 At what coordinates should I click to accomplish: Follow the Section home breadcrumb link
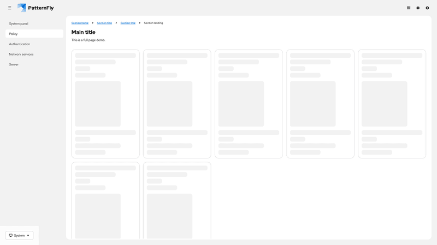(80, 23)
